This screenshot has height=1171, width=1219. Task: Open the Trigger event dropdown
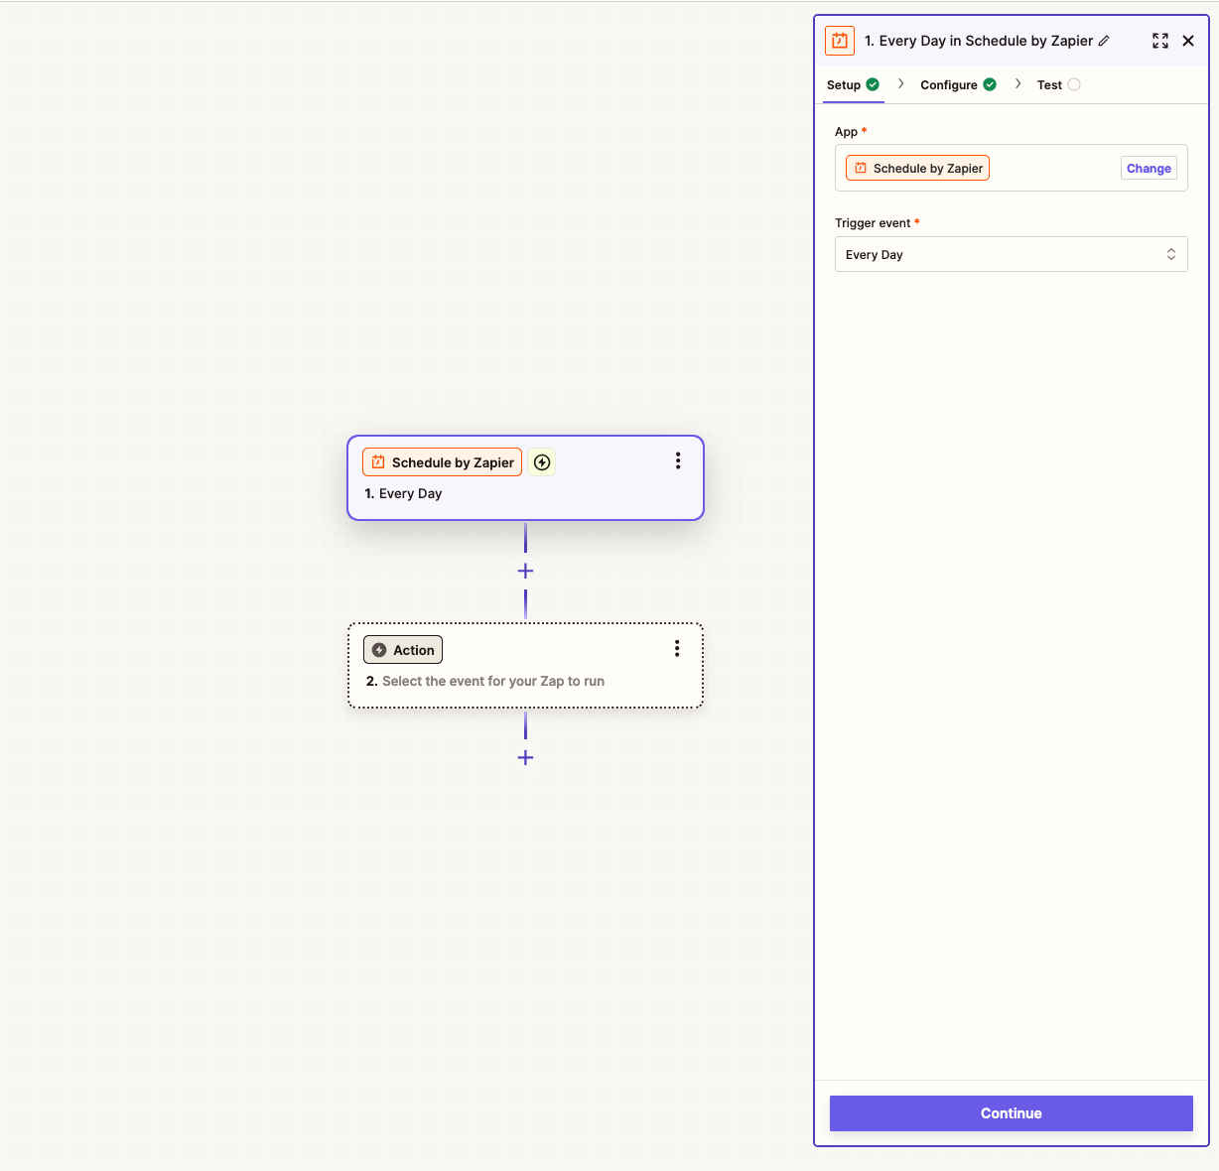point(1011,254)
